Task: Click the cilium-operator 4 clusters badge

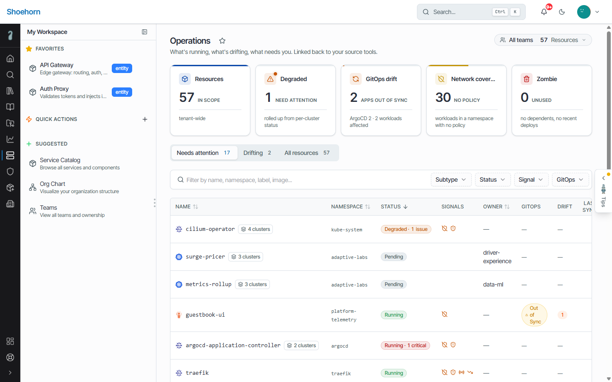Action: (x=255, y=229)
